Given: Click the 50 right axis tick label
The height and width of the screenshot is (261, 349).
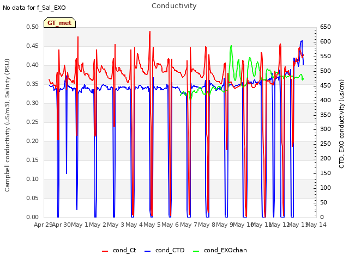Looking at the screenshot, I should coord(323,202).
